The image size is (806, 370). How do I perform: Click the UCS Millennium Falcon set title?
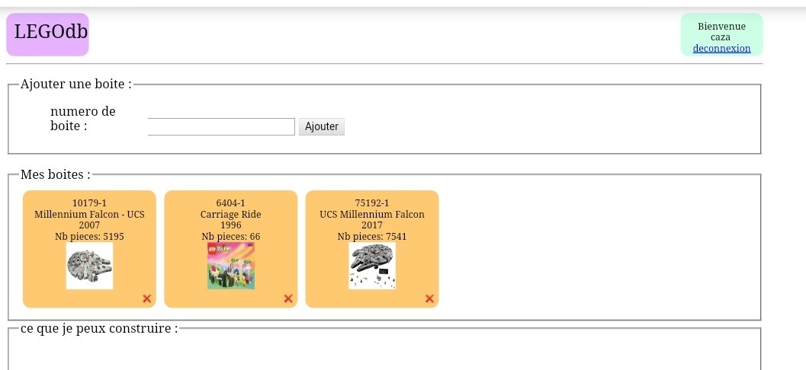pyautogui.click(x=372, y=215)
